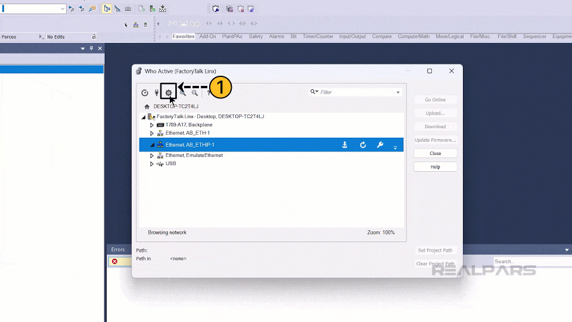Click the build download icon with down arrow

163,9
